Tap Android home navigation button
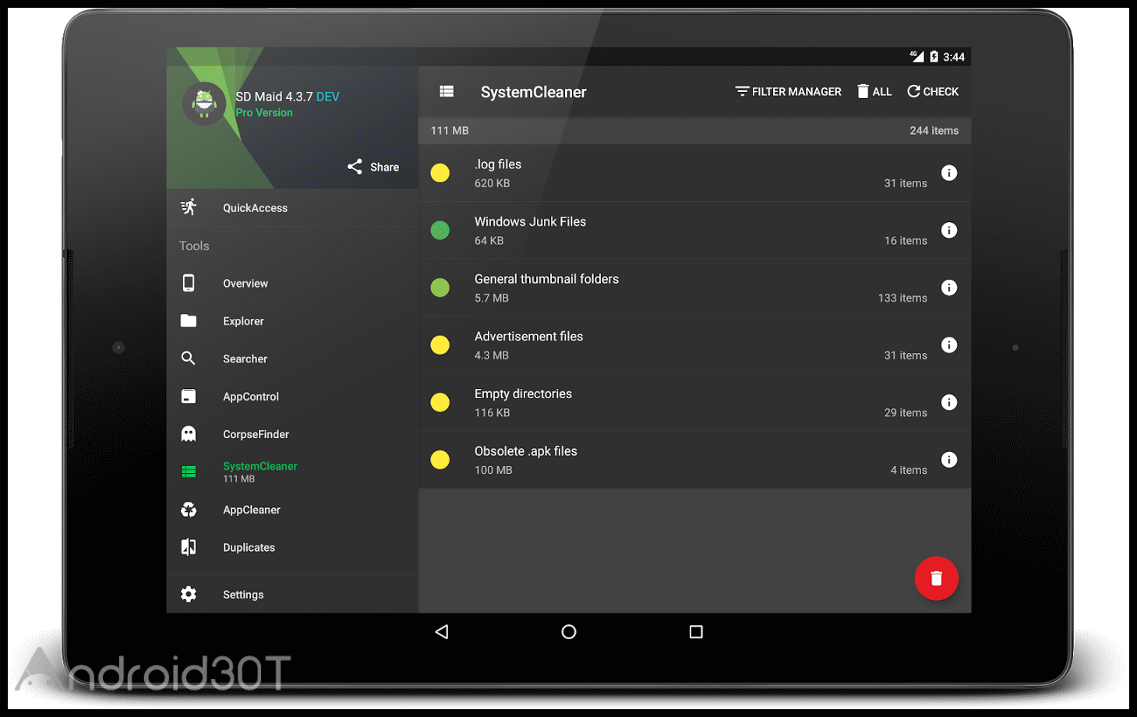 click(569, 632)
